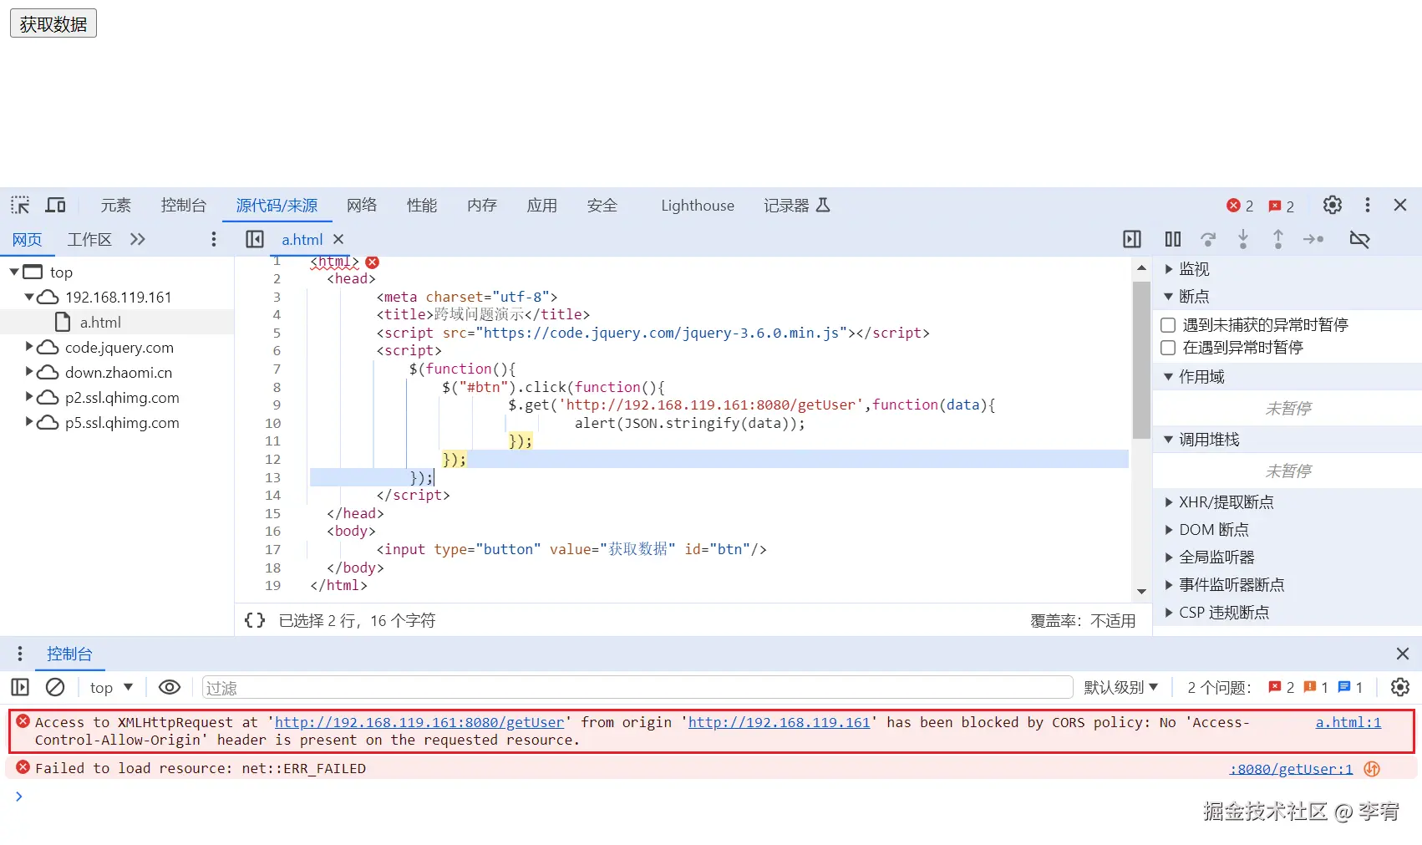Step over next function call
This screenshot has height=845, width=1422.
coord(1208,239)
